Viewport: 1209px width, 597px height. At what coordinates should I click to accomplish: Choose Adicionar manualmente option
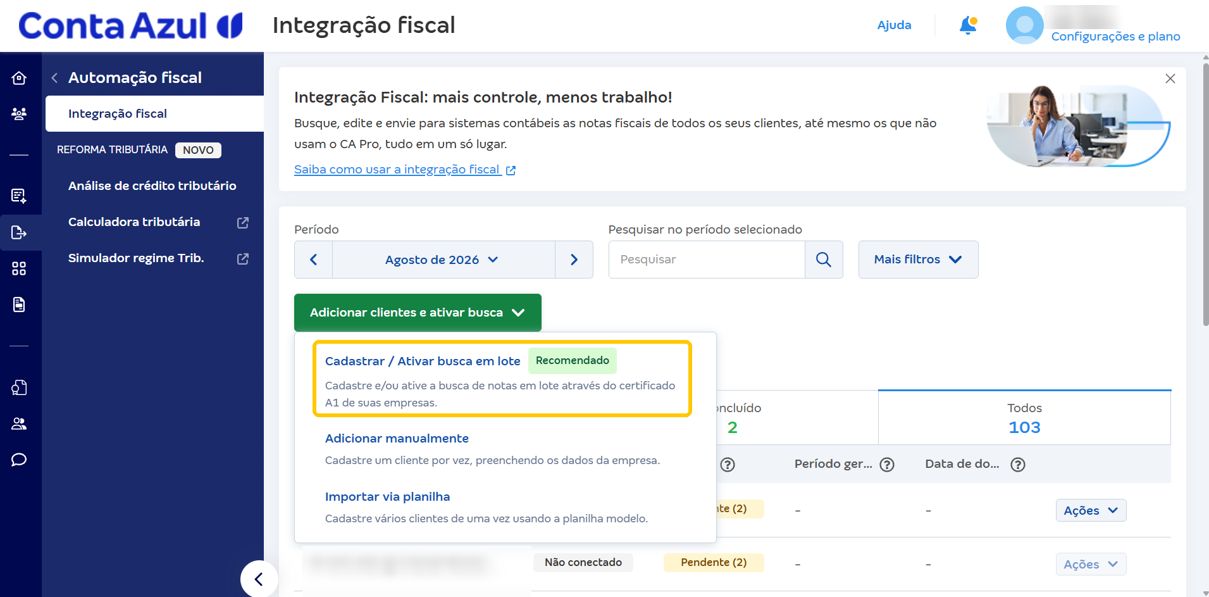coord(397,439)
